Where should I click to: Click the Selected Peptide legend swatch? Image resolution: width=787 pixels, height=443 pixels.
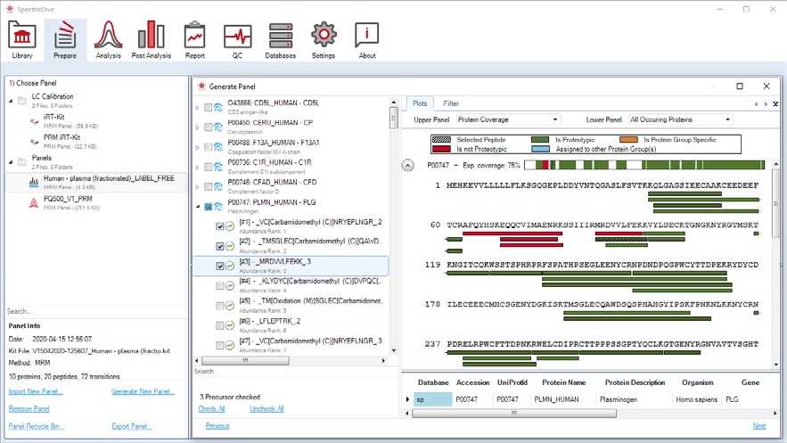click(441, 139)
